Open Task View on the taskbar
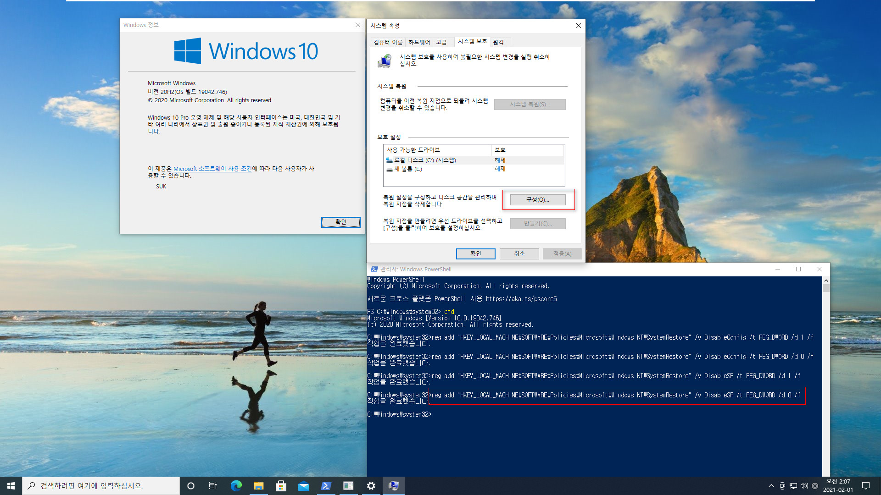Viewport: 881px width, 495px height. pyautogui.click(x=213, y=485)
